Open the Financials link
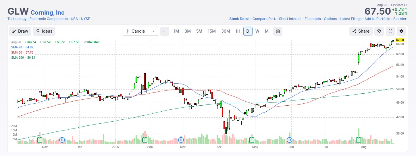The width and height of the screenshot is (416, 156). click(313, 19)
